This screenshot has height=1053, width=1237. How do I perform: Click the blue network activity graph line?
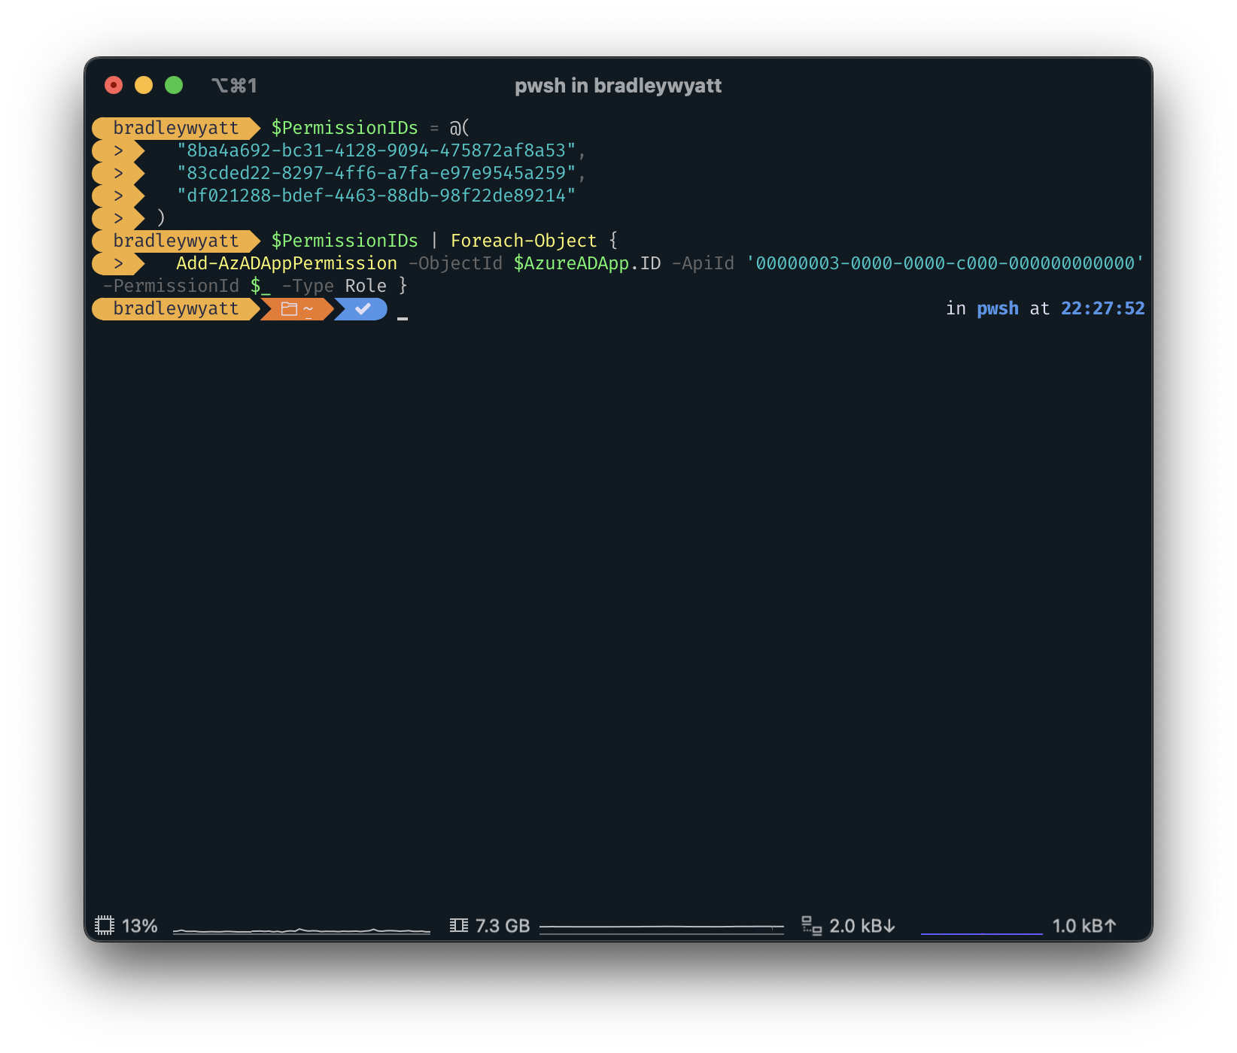982,933
